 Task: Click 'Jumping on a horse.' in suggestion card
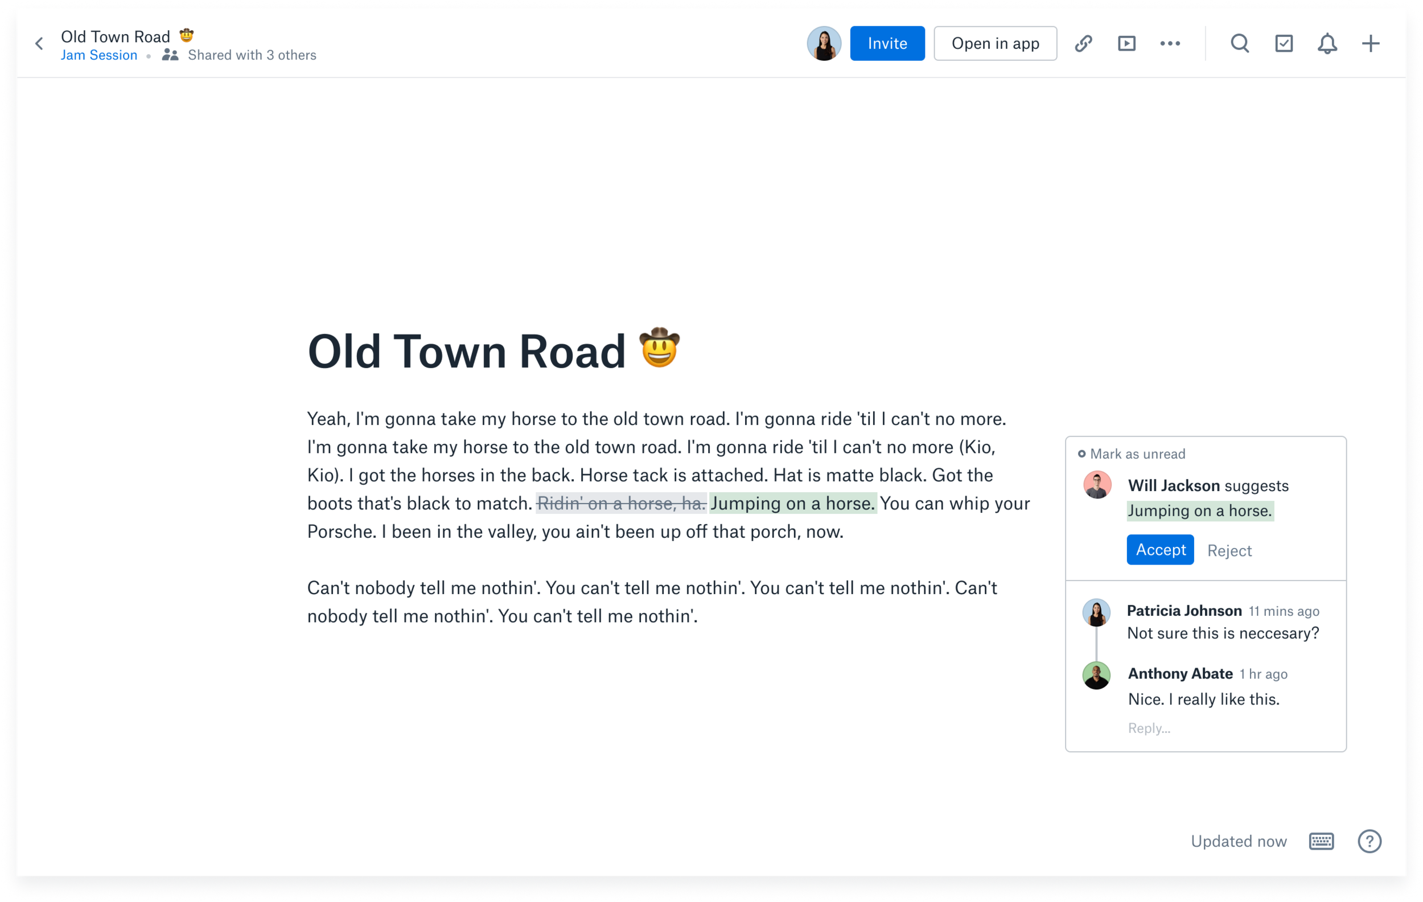click(1200, 510)
